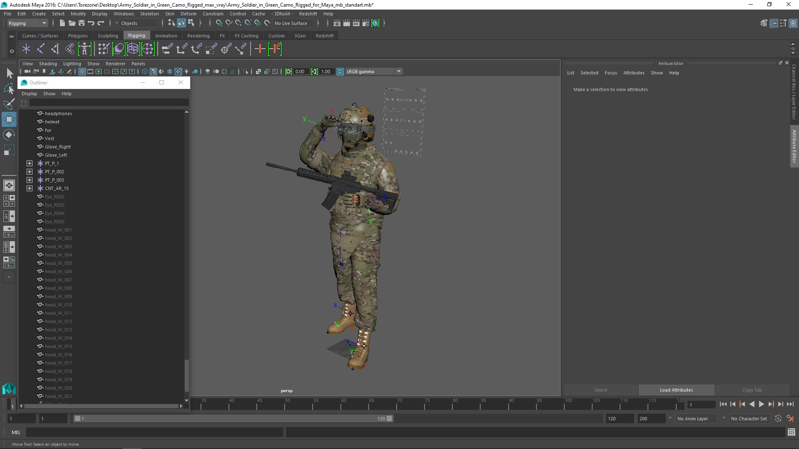Toggle select by object type mode
Image resolution: width=799 pixels, height=449 pixels.
click(181, 23)
